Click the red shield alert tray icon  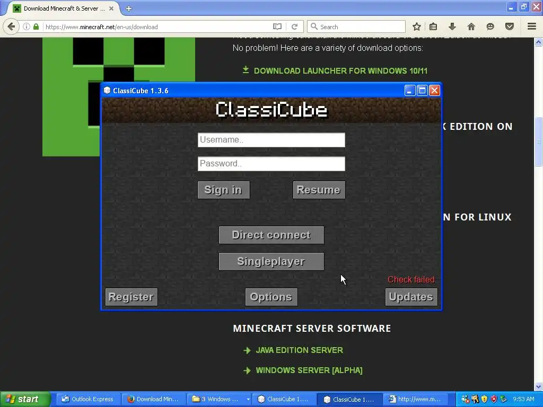pos(494,399)
